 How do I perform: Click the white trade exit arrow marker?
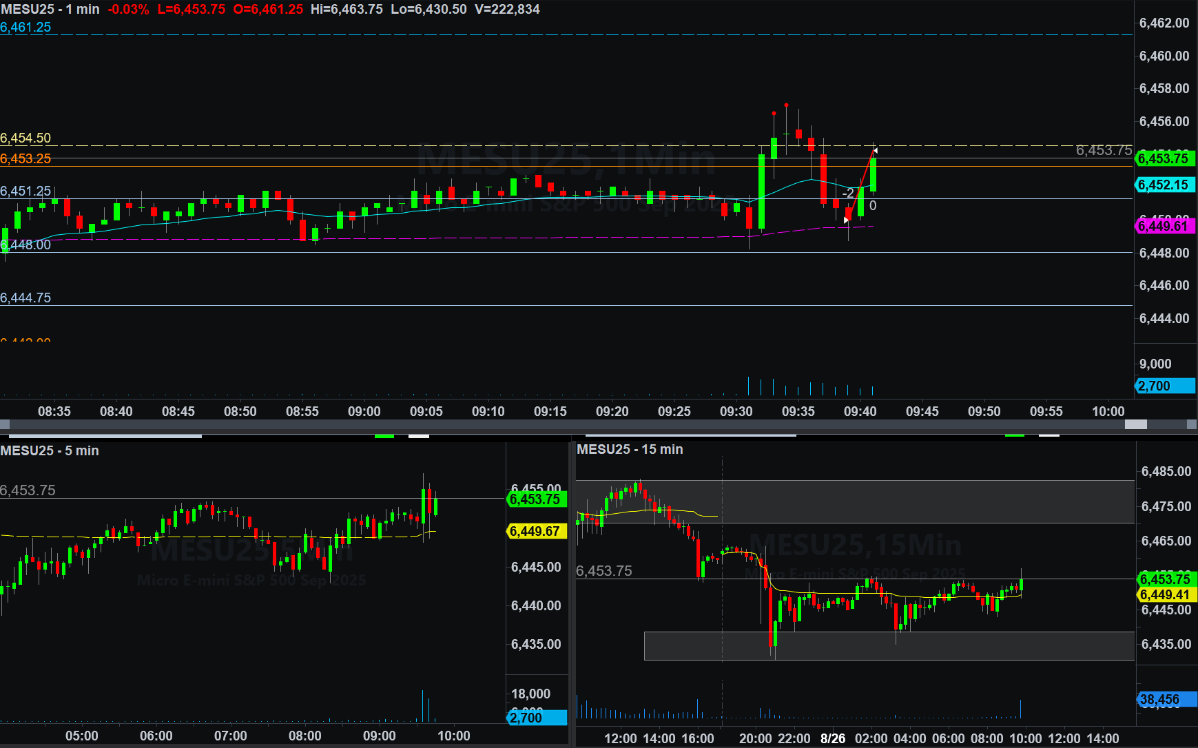point(875,150)
